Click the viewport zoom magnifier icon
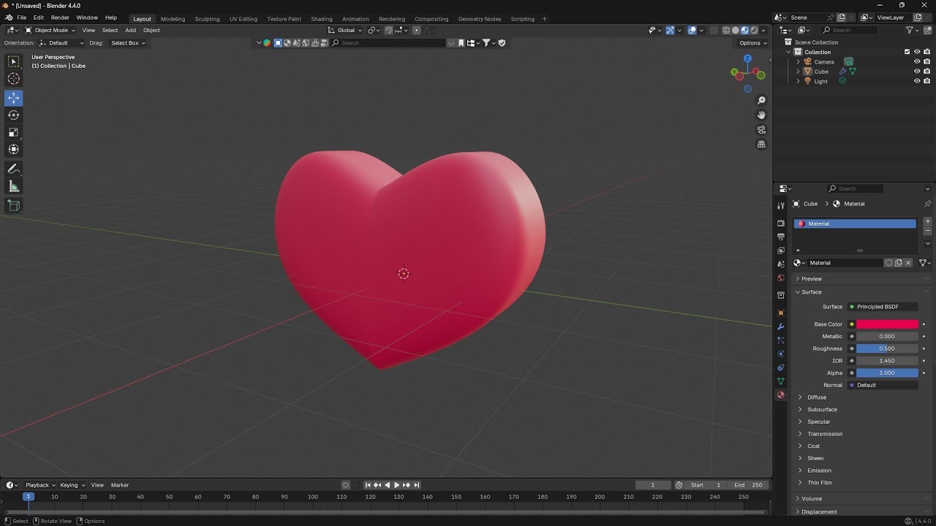The image size is (936, 526). (761, 100)
